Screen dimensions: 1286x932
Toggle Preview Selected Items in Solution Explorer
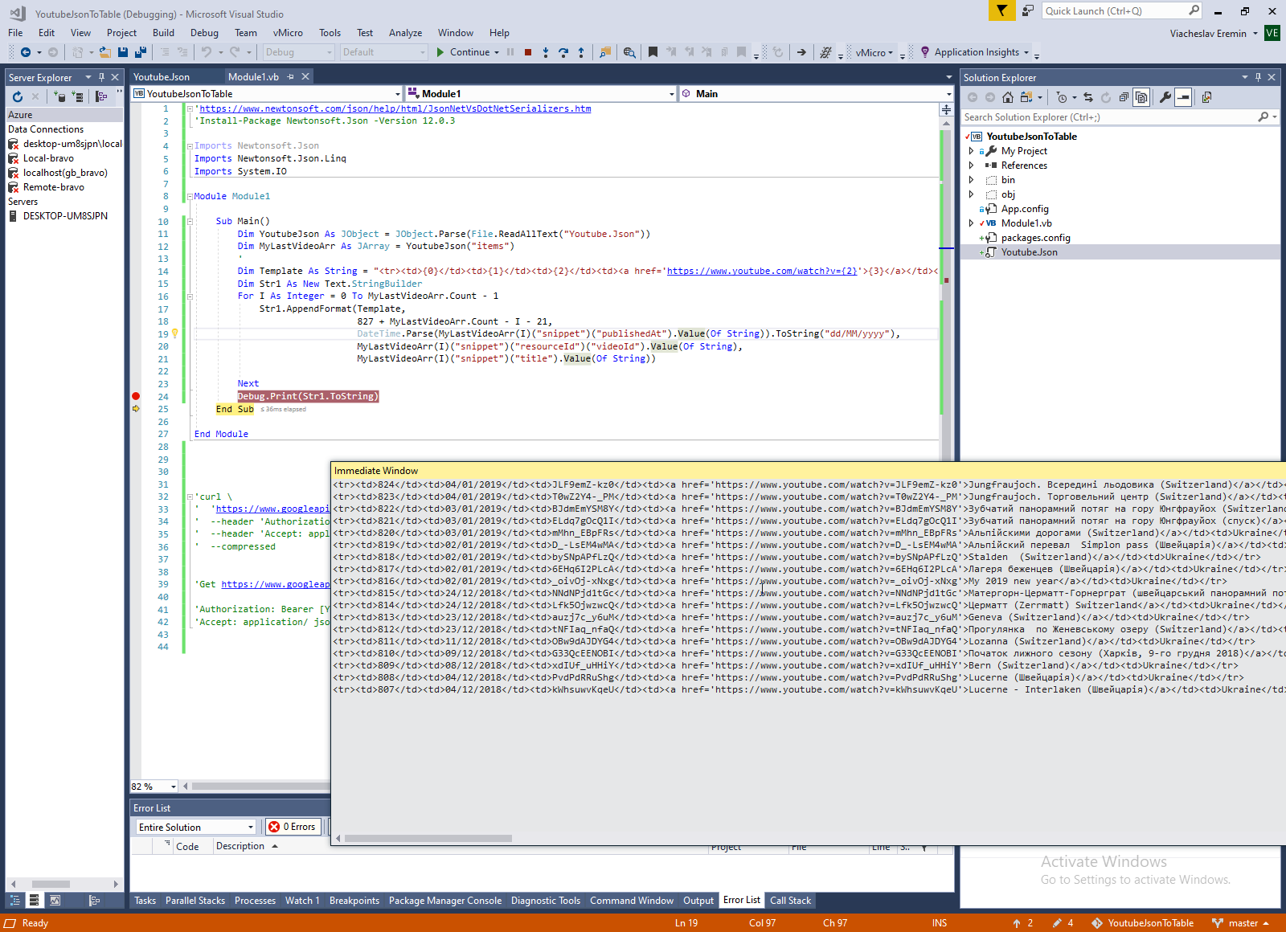click(x=1183, y=97)
